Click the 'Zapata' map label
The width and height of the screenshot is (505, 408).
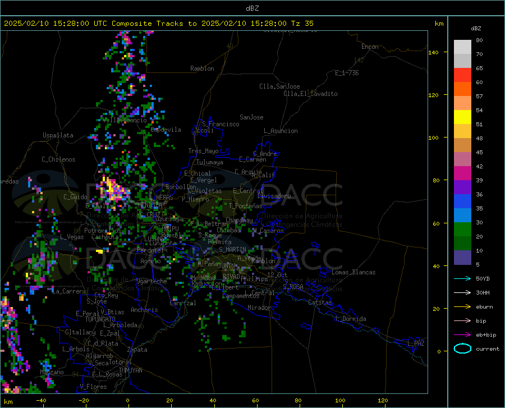coord(137,350)
